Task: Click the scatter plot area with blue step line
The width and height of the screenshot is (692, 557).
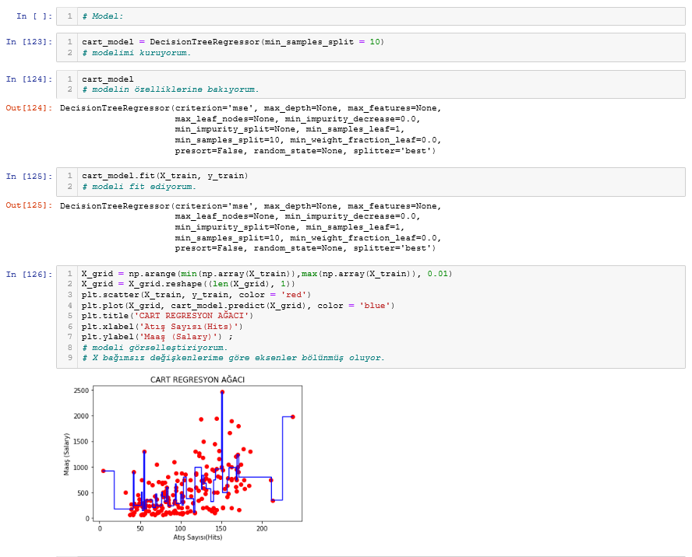Action: click(x=198, y=454)
